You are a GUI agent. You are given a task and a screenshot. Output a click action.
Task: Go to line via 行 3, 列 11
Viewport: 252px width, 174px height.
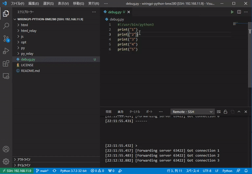(174, 171)
